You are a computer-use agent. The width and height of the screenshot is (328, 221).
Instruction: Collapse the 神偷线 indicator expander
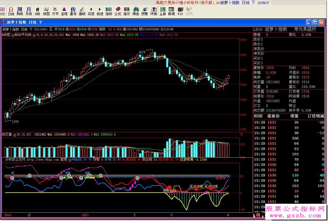pyautogui.click(x=70, y=160)
